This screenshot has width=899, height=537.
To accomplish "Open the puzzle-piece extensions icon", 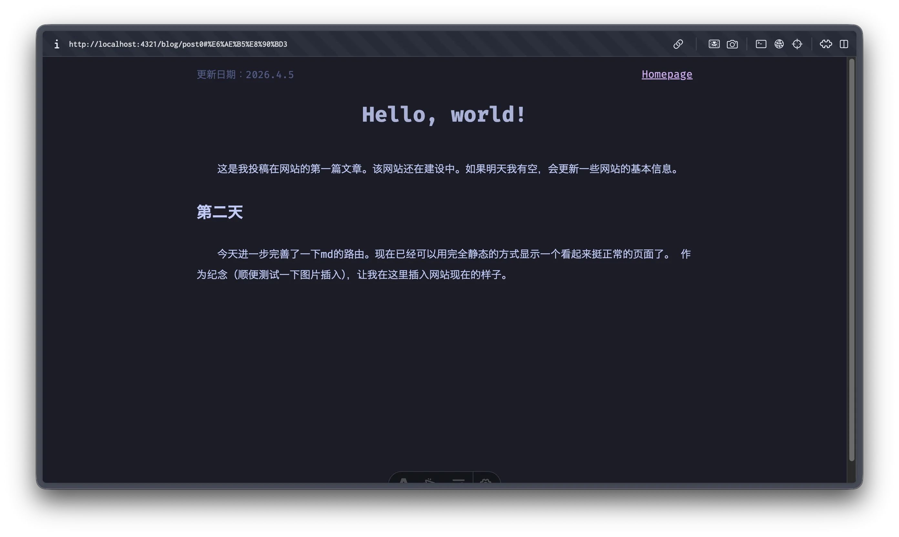I will pyautogui.click(x=825, y=44).
